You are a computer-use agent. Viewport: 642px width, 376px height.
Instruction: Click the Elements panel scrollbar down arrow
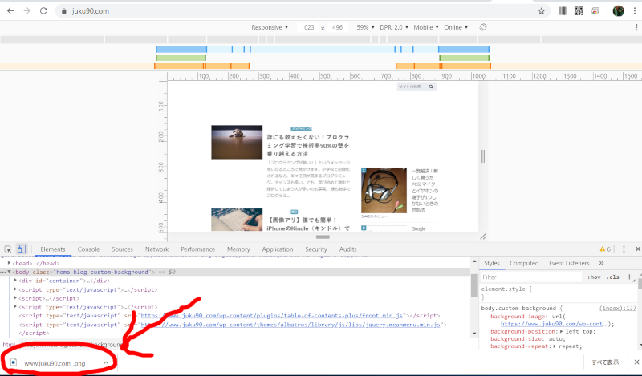pyautogui.click(x=474, y=333)
